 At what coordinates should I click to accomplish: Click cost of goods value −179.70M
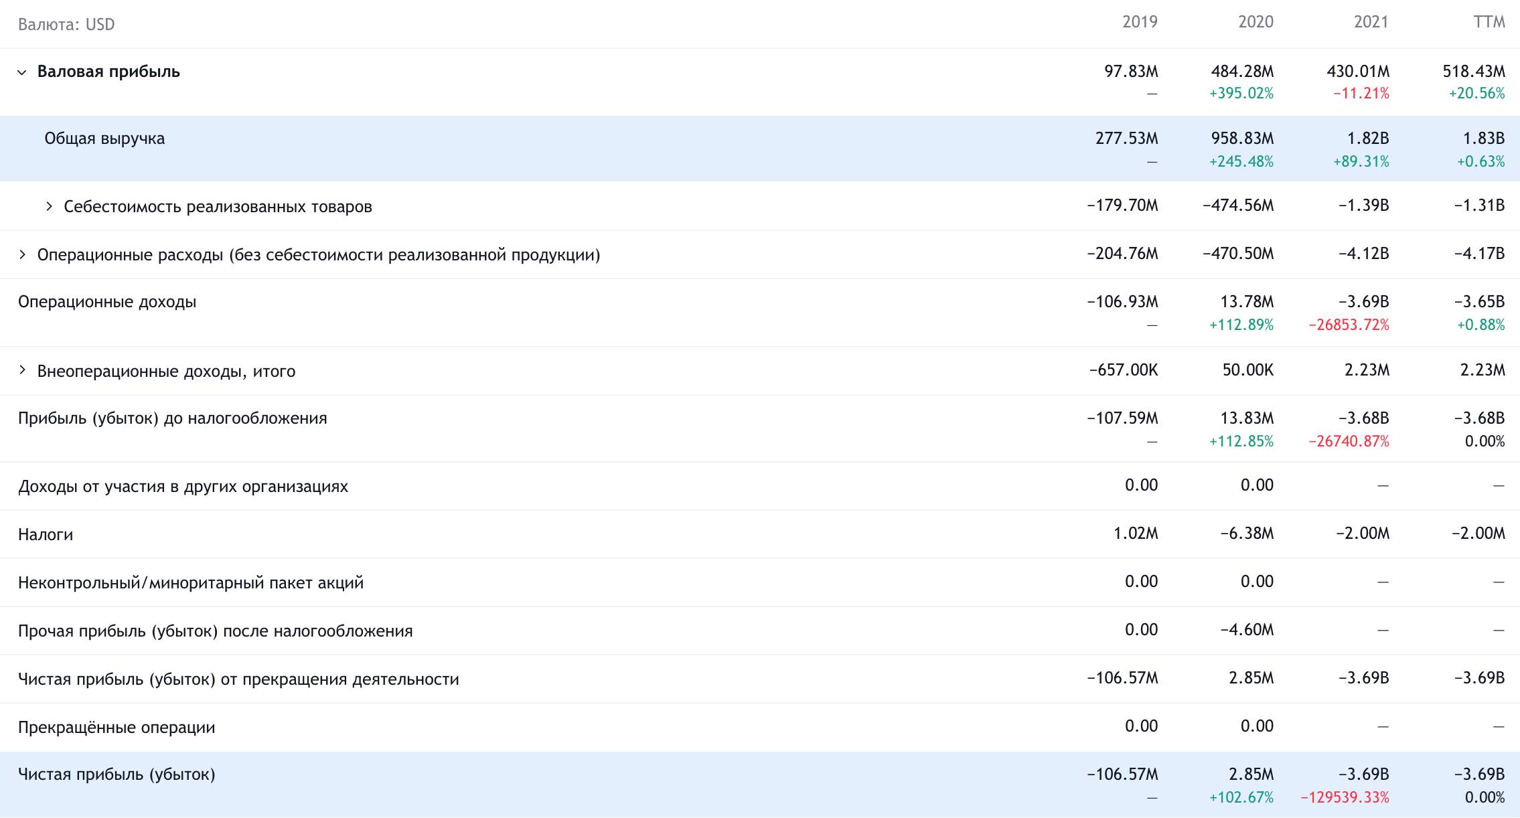pos(1122,206)
